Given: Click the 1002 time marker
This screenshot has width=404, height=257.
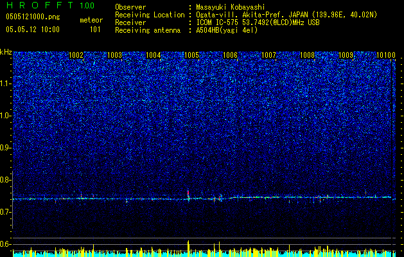Looking at the screenshot, I should click(x=76, y=55).
